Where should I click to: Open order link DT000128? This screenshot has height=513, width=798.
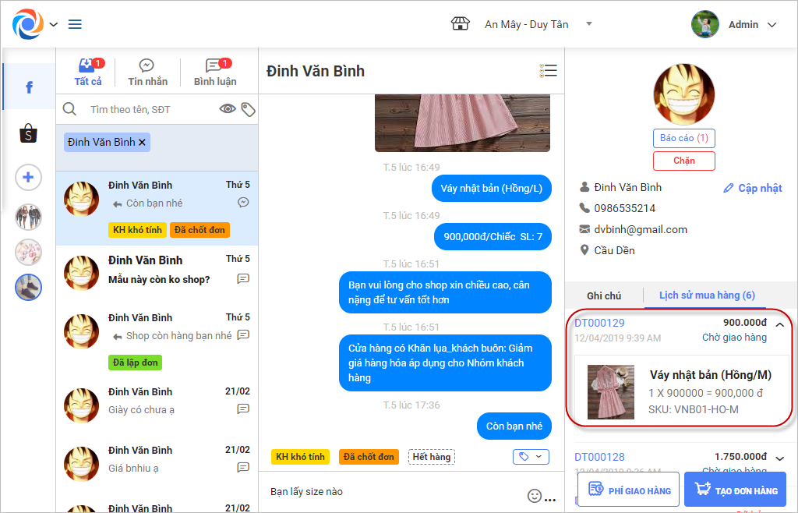pyautogui.click(x=599, y=457)
